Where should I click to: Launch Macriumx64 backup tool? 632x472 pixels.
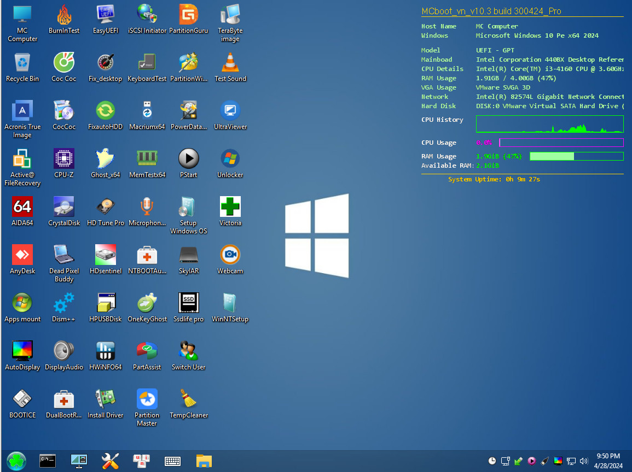click(147, 115)
